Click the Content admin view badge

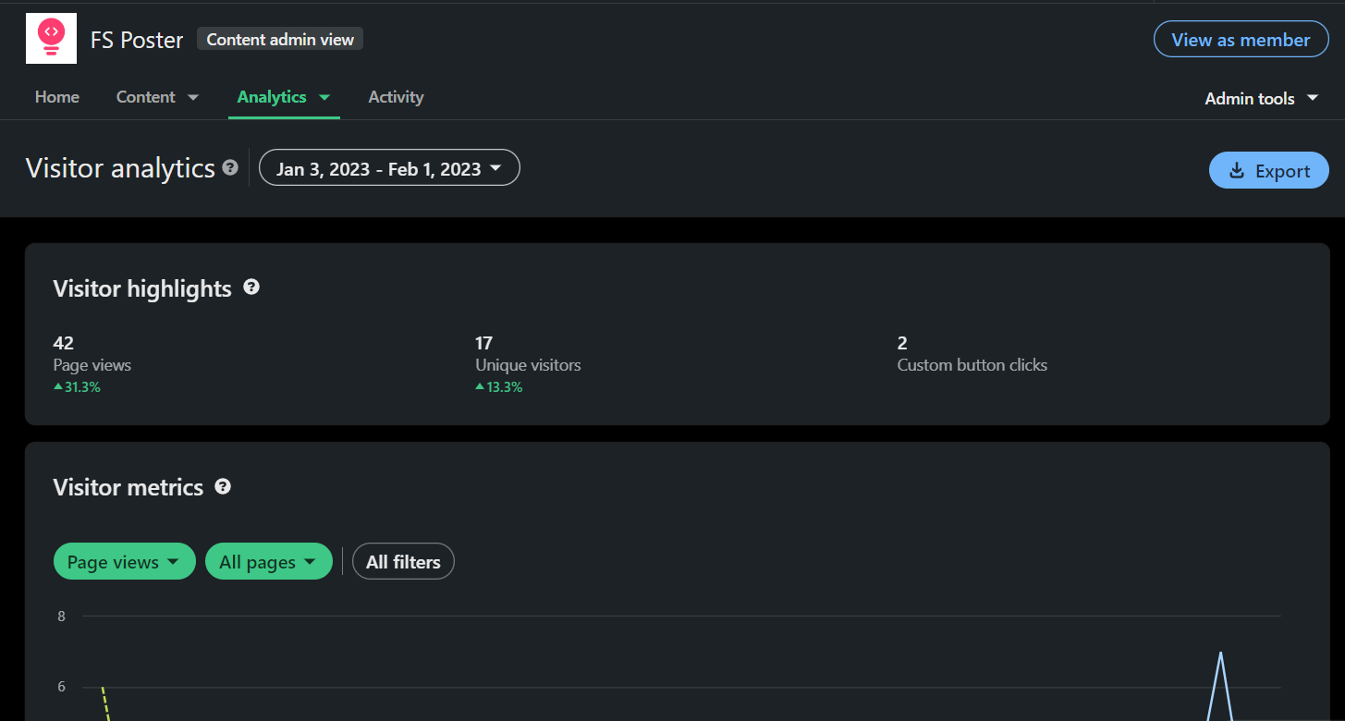tap(280, 39)
